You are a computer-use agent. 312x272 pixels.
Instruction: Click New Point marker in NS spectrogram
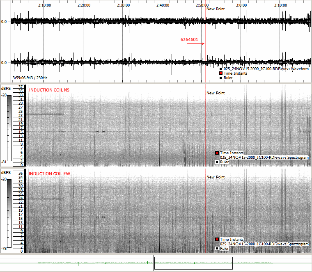point(216,93)
